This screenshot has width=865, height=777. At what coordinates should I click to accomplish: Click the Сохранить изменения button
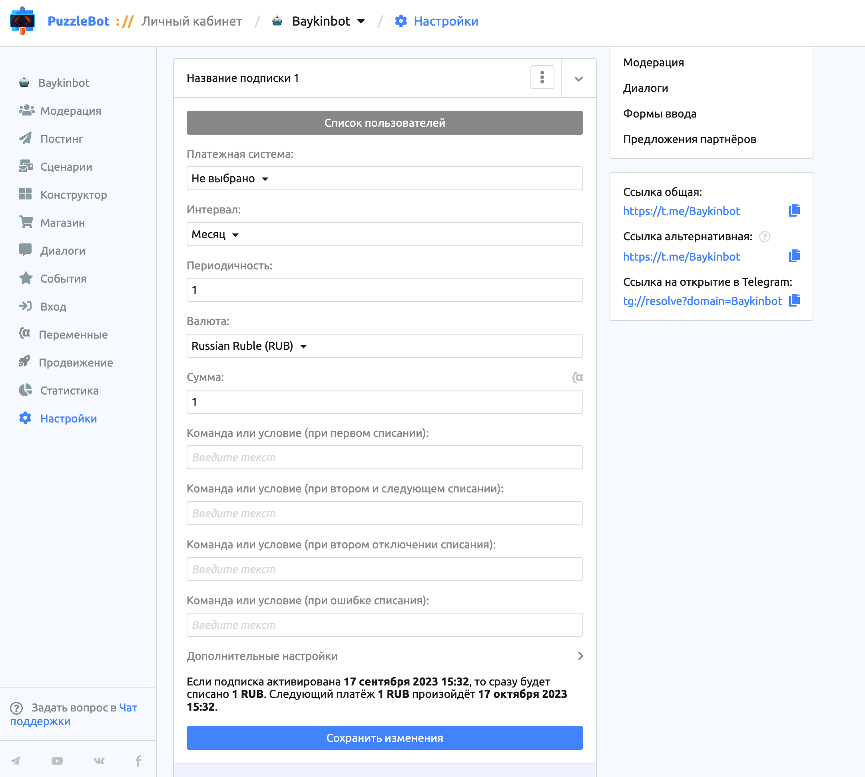pyautogui.click(x=384, y=738)
